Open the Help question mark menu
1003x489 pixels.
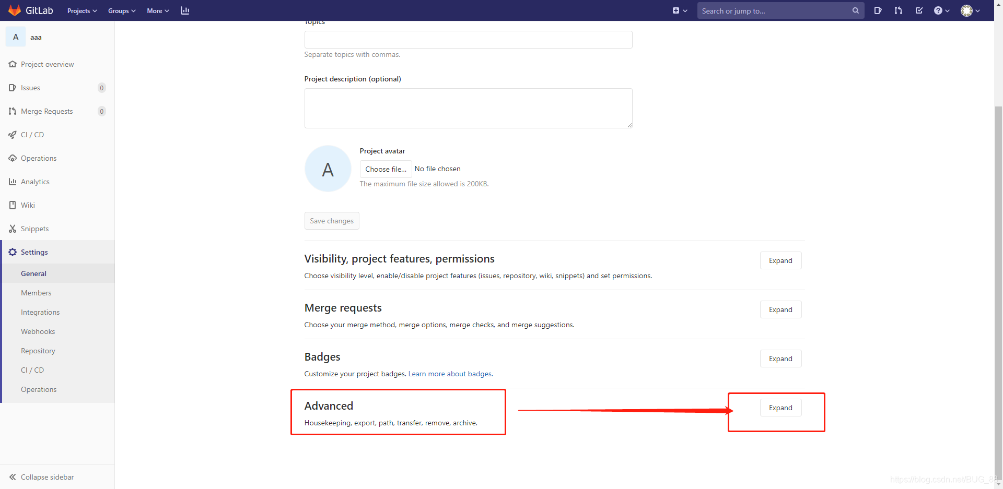click(941, 10)
